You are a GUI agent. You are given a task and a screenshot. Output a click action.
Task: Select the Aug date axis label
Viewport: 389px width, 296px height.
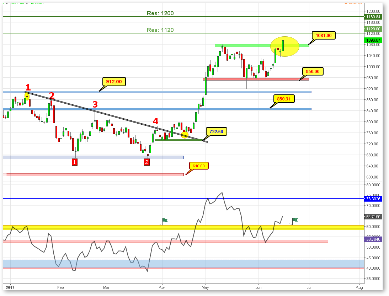coord(359,287)
